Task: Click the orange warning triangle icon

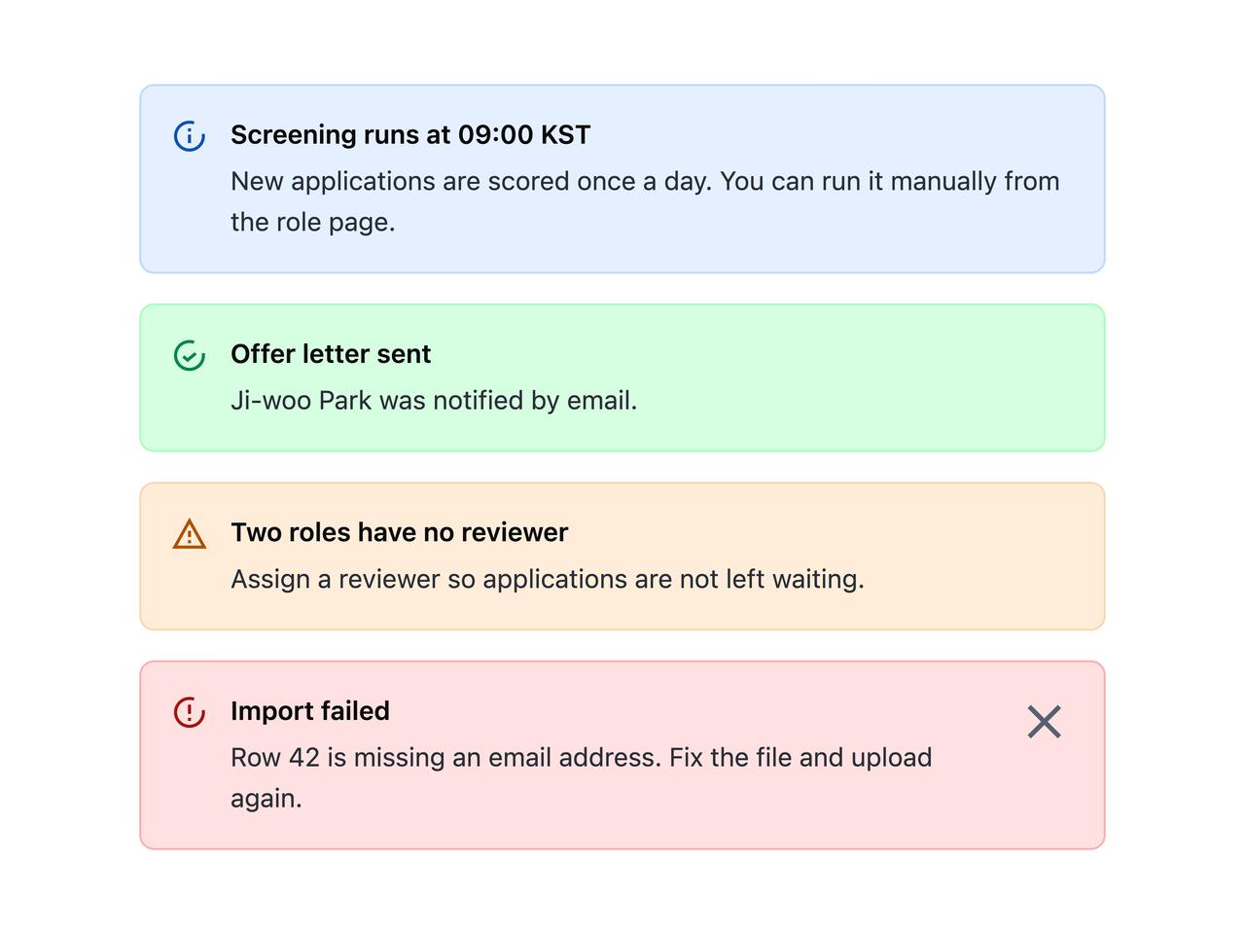Action: [x=190, y=533]
